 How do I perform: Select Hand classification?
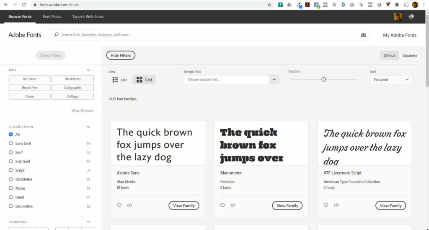coord(10,197)
